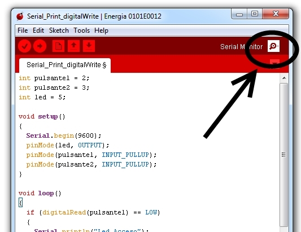Open the tab options dropdown arrow
Screen dimensions: 301x232
click(x=274, y=64)
